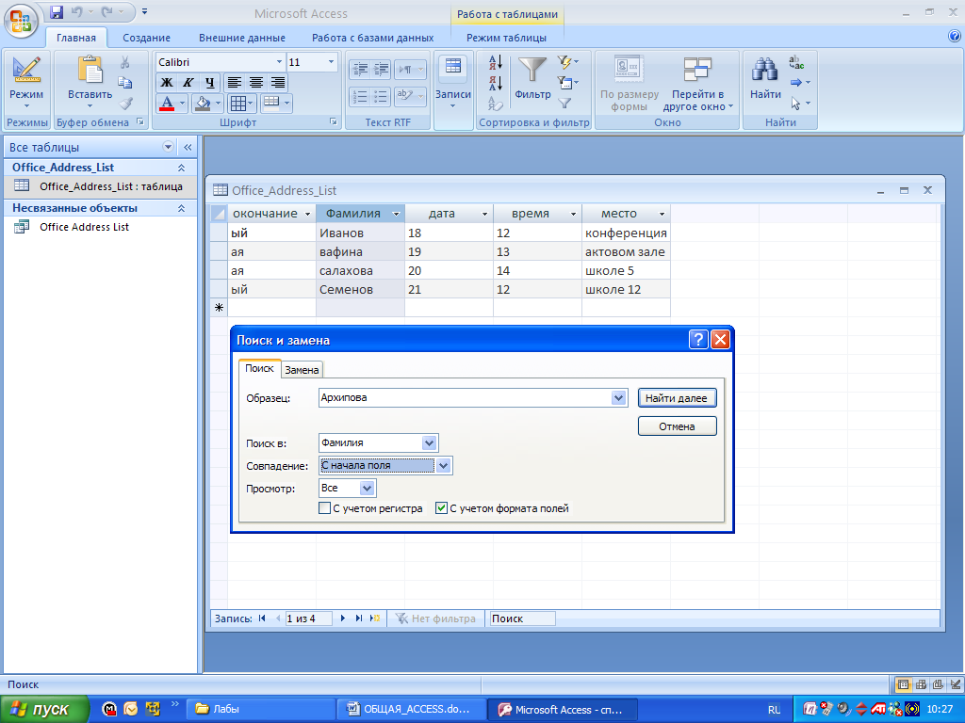Open Office_Address_List : таблица in navigation

(x=100, y=186)
